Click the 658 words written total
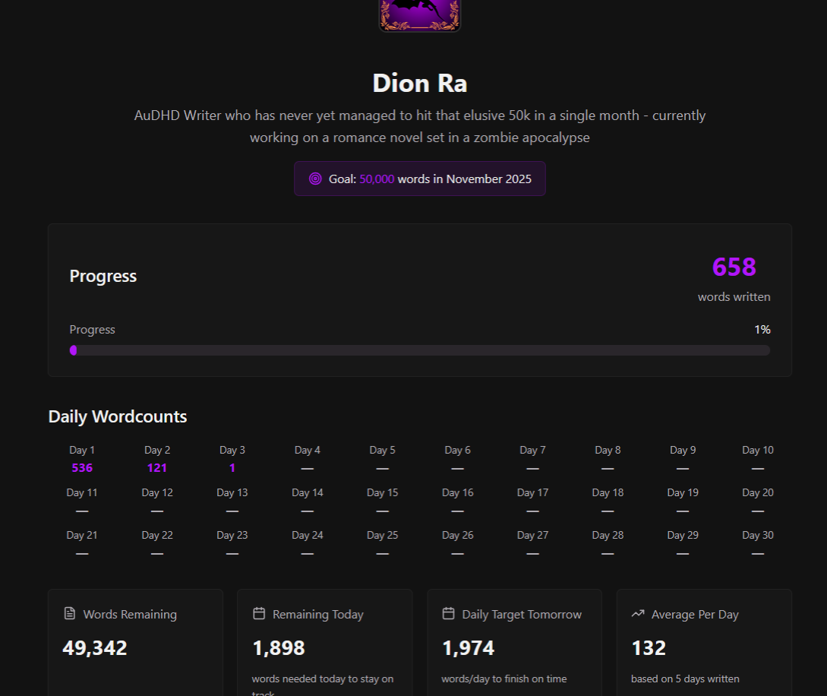The height and width of the screenshot is (696, 827). [734, 267]
